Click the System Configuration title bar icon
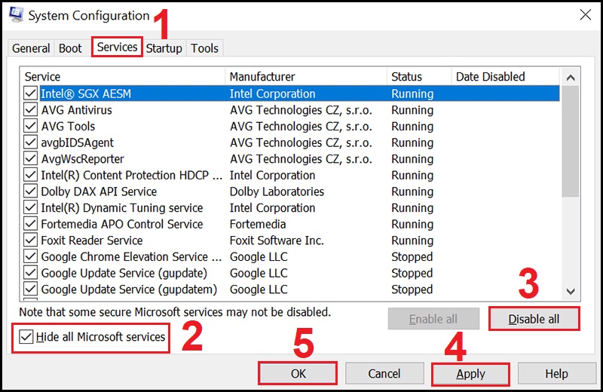This screenshot has height=392, width=603. click(x=14, y=15)
